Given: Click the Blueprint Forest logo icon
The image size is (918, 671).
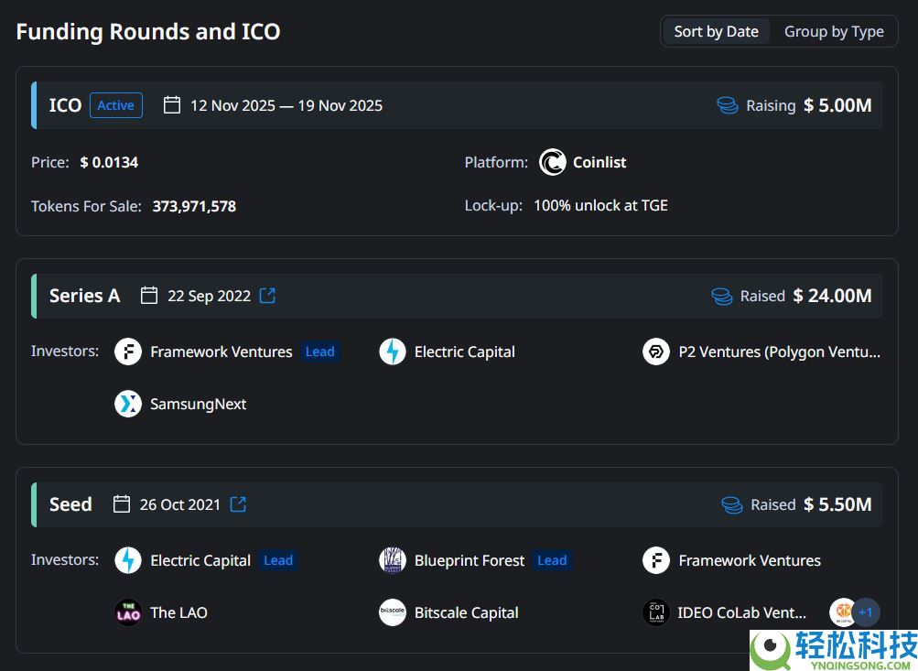Looking at the screenshot, I should tap(393, 560).
